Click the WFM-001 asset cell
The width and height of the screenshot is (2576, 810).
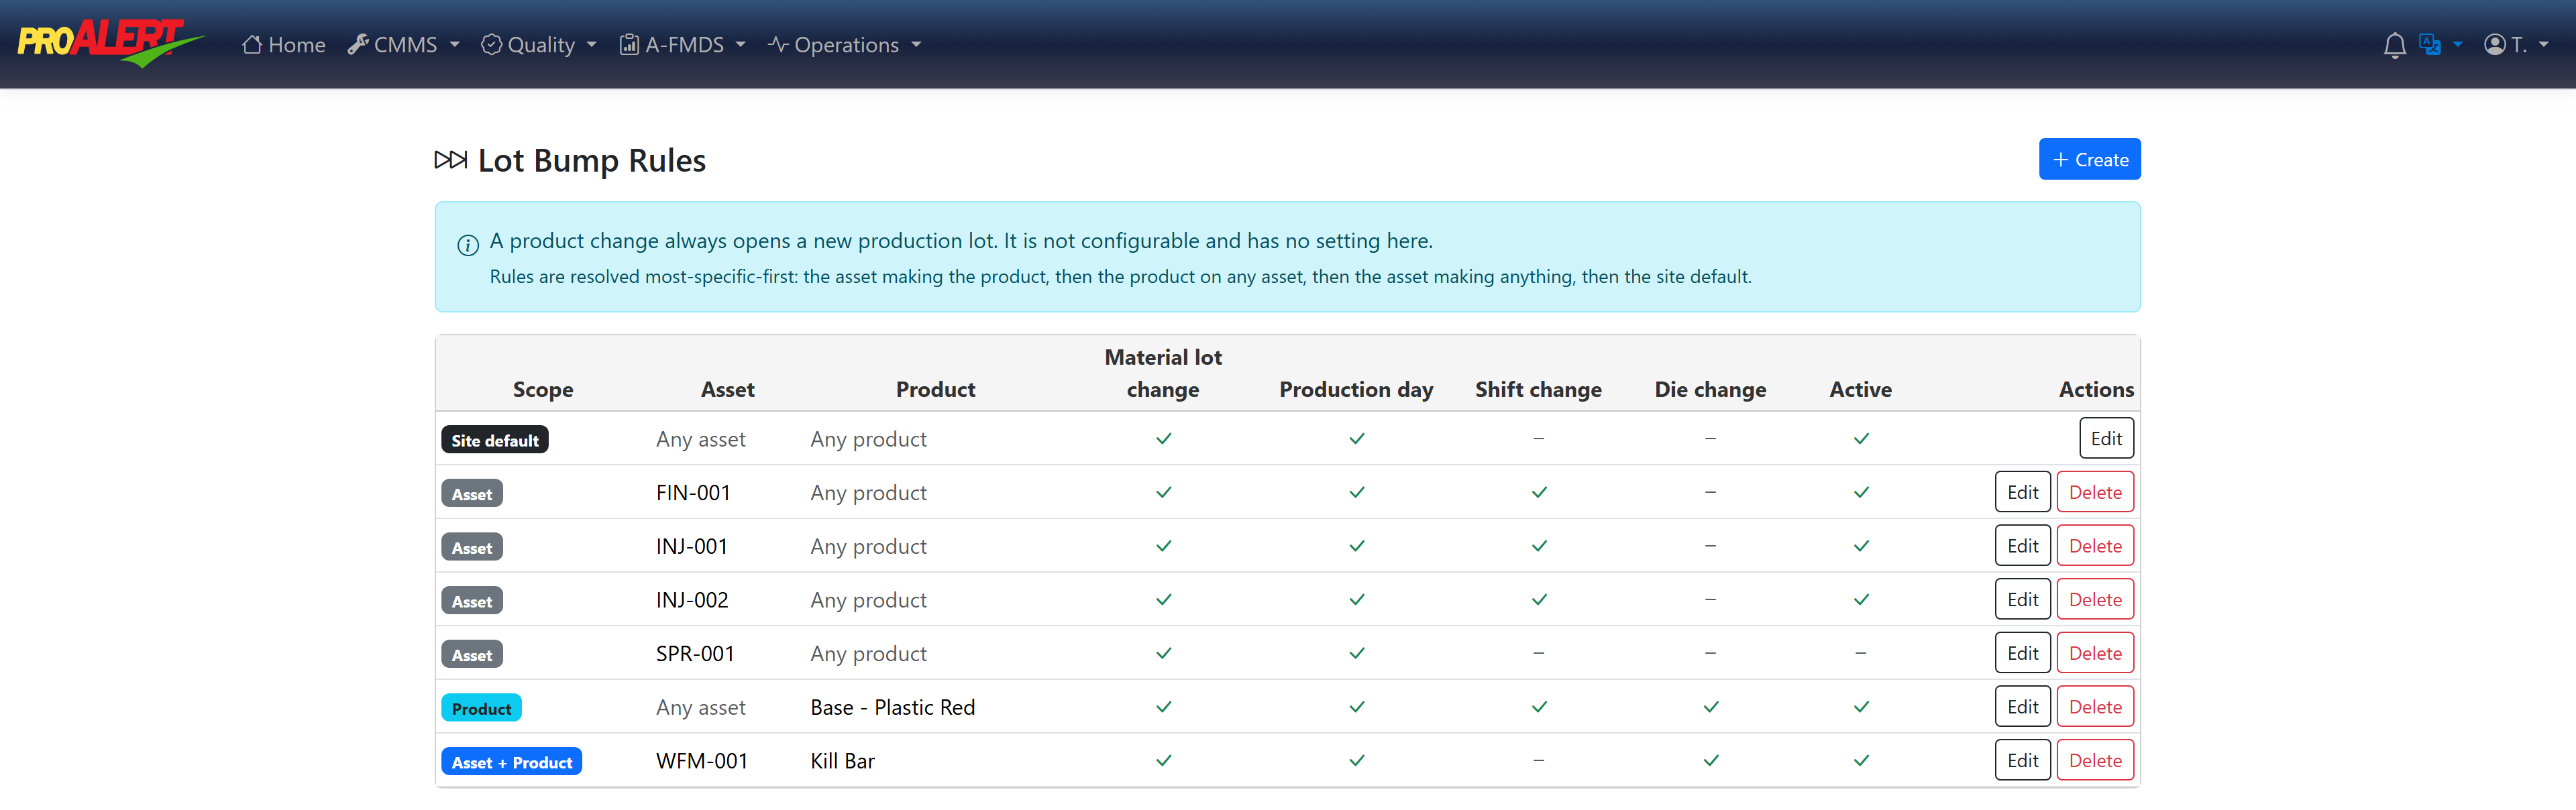(x=702, y=761)
